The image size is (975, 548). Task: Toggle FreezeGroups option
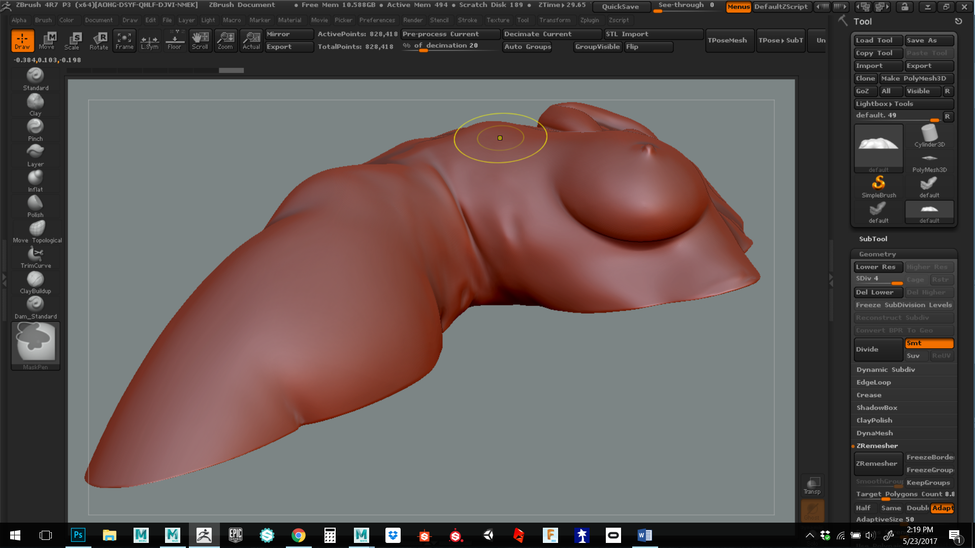(930, 470)
